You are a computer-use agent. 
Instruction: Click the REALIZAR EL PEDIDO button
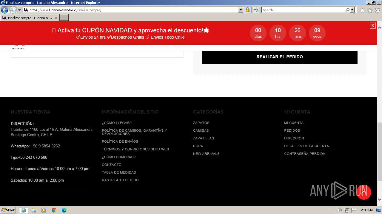tap(280, 57)
